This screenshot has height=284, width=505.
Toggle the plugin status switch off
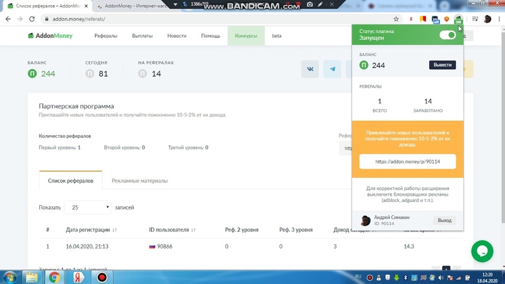[447, 35]
